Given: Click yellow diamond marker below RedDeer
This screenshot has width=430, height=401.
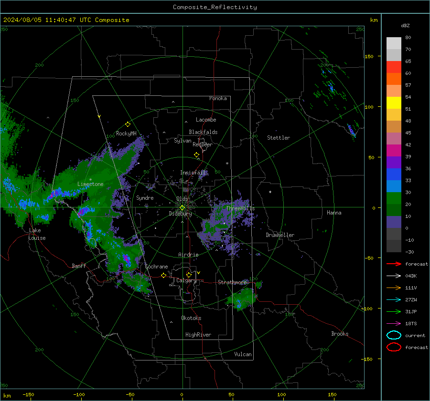Looking at the screenshot, I should pyautogui.click(x=197, y=155).
